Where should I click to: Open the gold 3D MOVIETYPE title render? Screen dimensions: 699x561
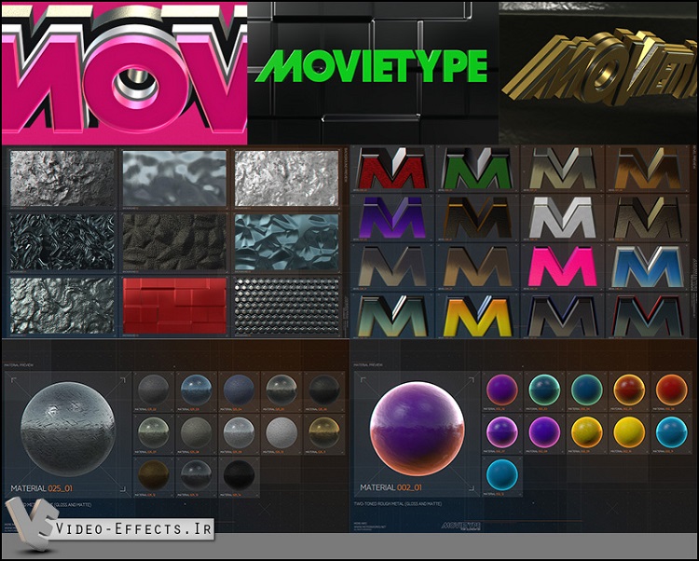pyautogui.click(x=597, y=73)
